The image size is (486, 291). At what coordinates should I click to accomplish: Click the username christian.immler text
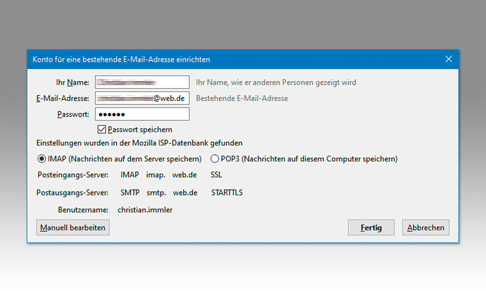click(x=145, y=210)
